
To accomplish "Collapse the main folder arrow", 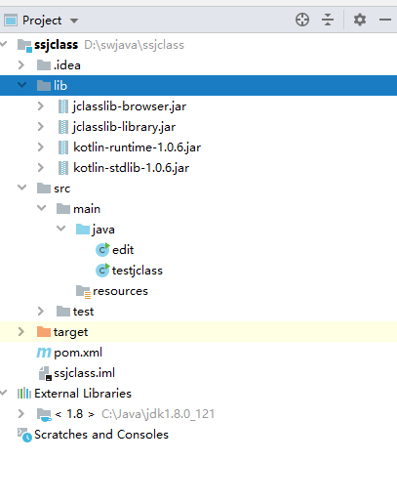I will (41, 208).
